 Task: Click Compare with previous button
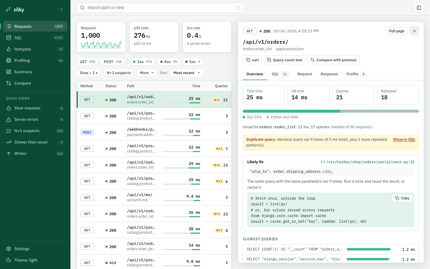(x=334, y=60)
